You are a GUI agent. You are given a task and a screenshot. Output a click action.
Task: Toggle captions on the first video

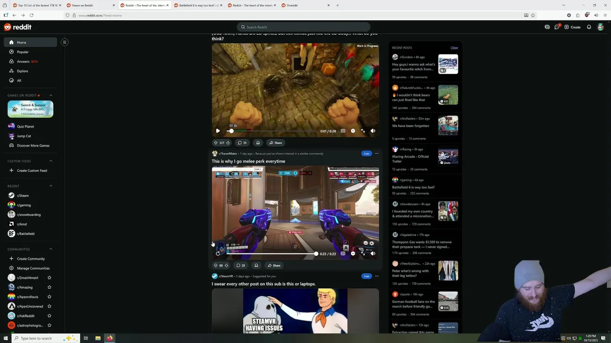pos(343,131)
